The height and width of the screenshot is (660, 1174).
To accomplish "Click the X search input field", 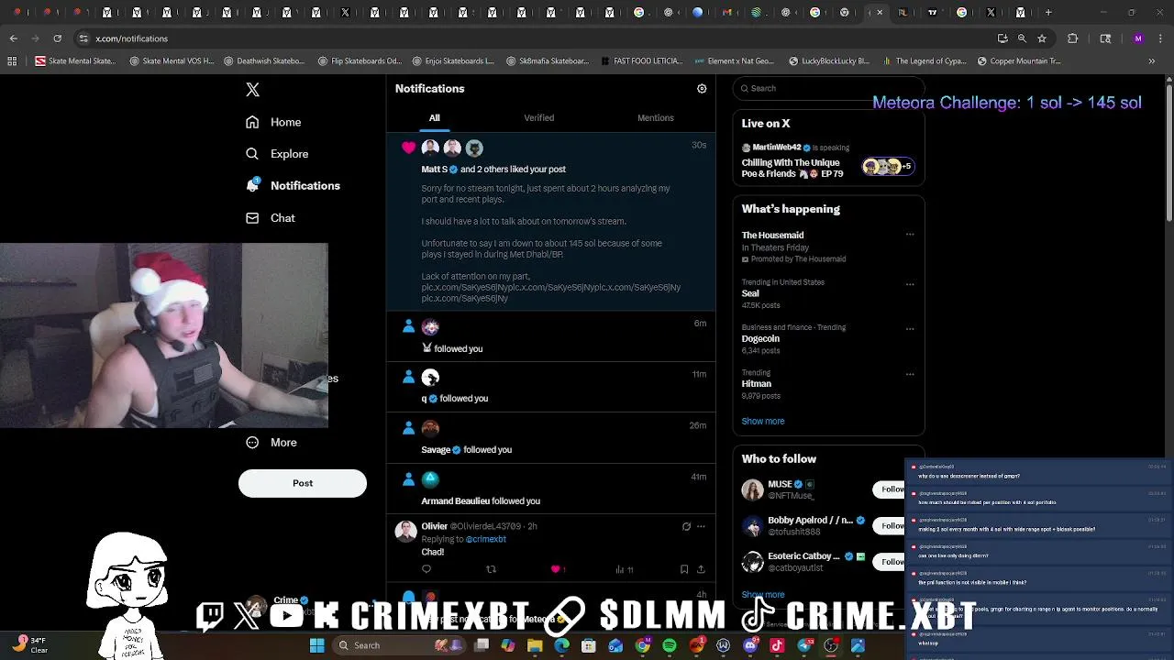I will pos(828,88).
